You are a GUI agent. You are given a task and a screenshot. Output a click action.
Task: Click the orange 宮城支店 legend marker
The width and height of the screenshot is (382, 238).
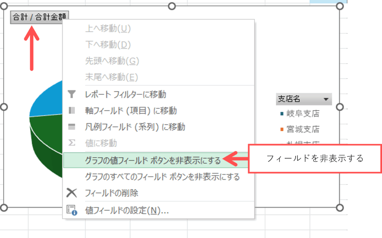[x=282, y=130]
